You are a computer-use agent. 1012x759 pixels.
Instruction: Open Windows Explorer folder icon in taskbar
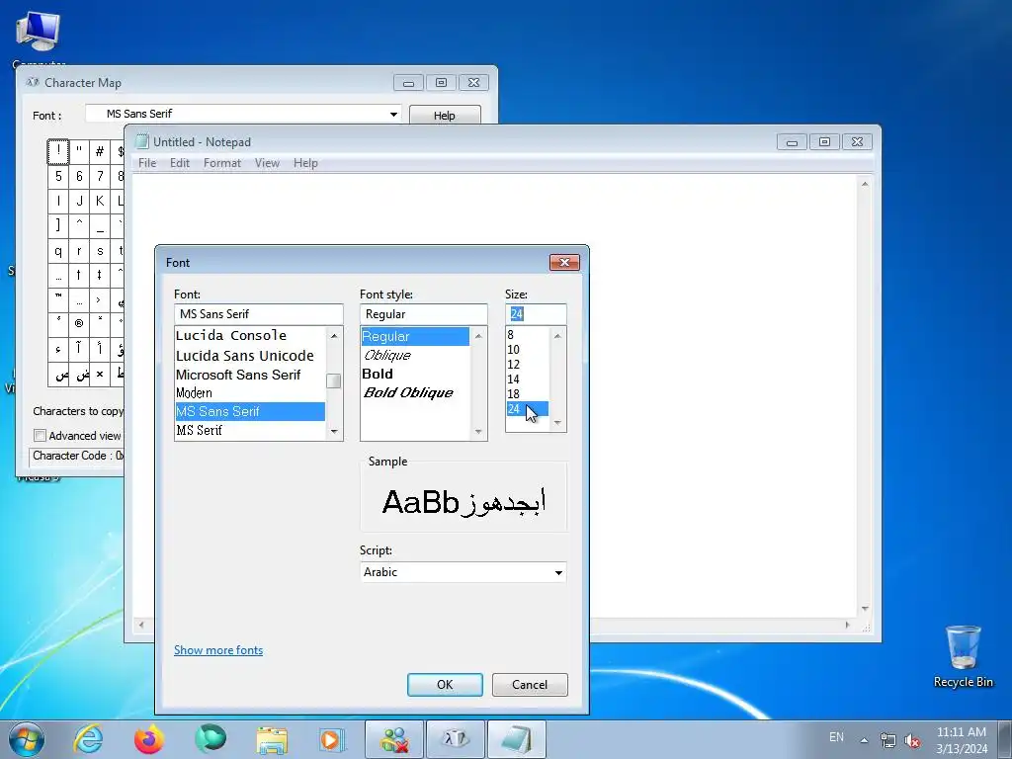pyautogui.click(x=272, y=739)
